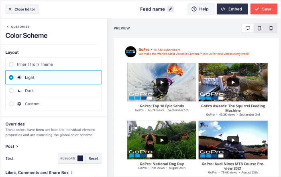Switch preview to mobile phone view
The width and height of the screenshot is (281, 177).
point(271,28)
